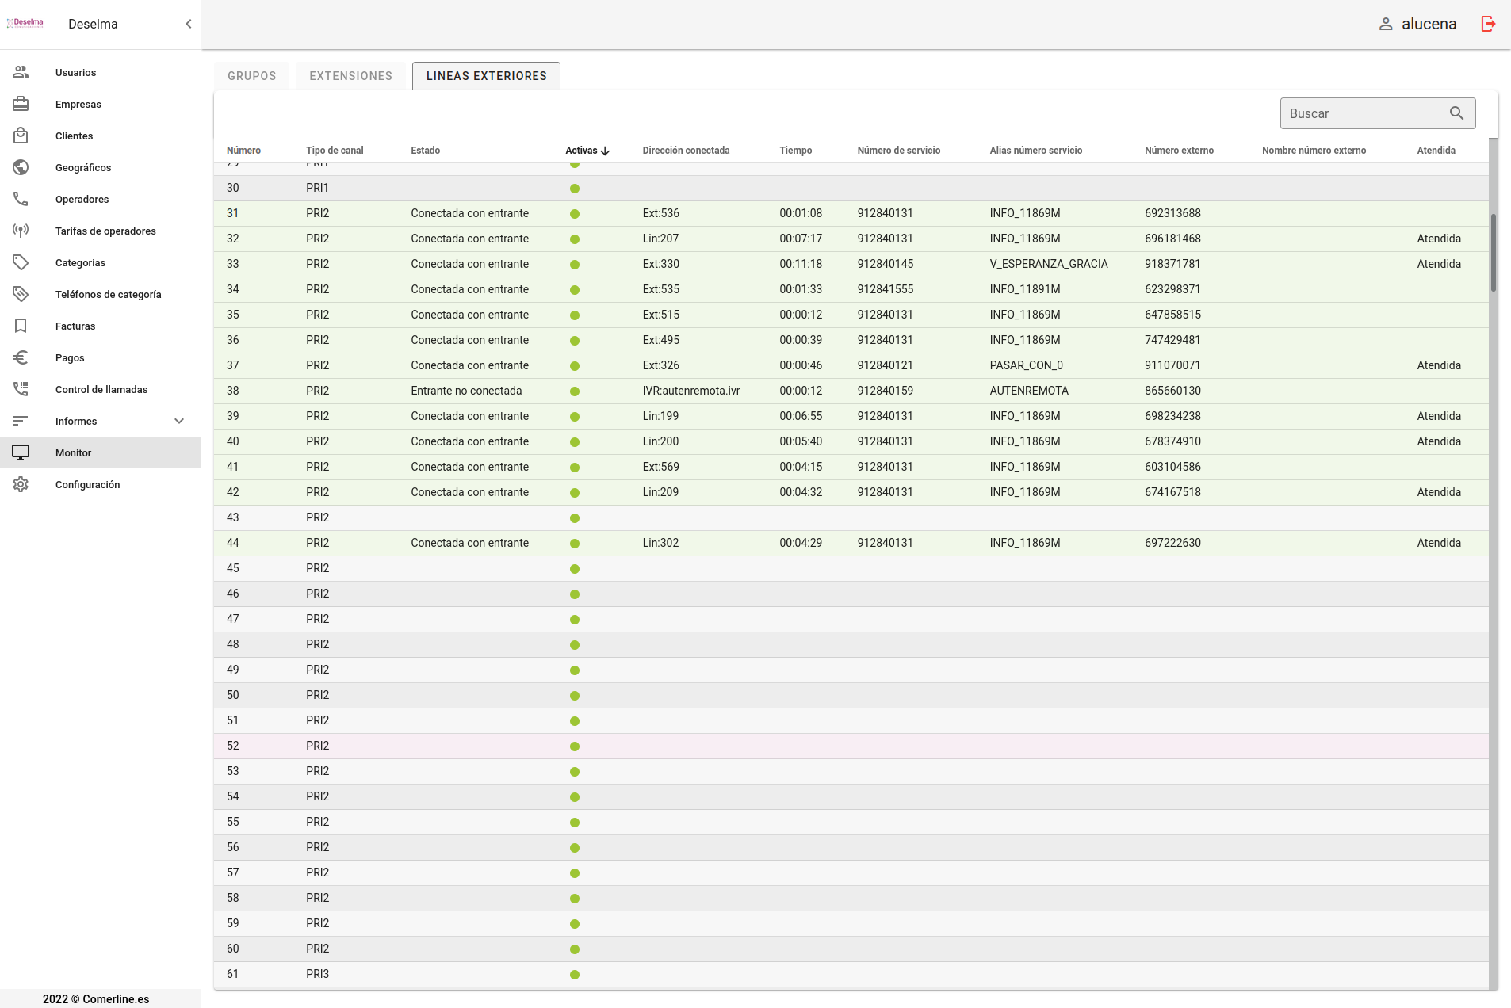The height and width of the screenshot is (1008, 1511).
Task: Sort by the Atendida column header
Action: (x=1436, y=151)
